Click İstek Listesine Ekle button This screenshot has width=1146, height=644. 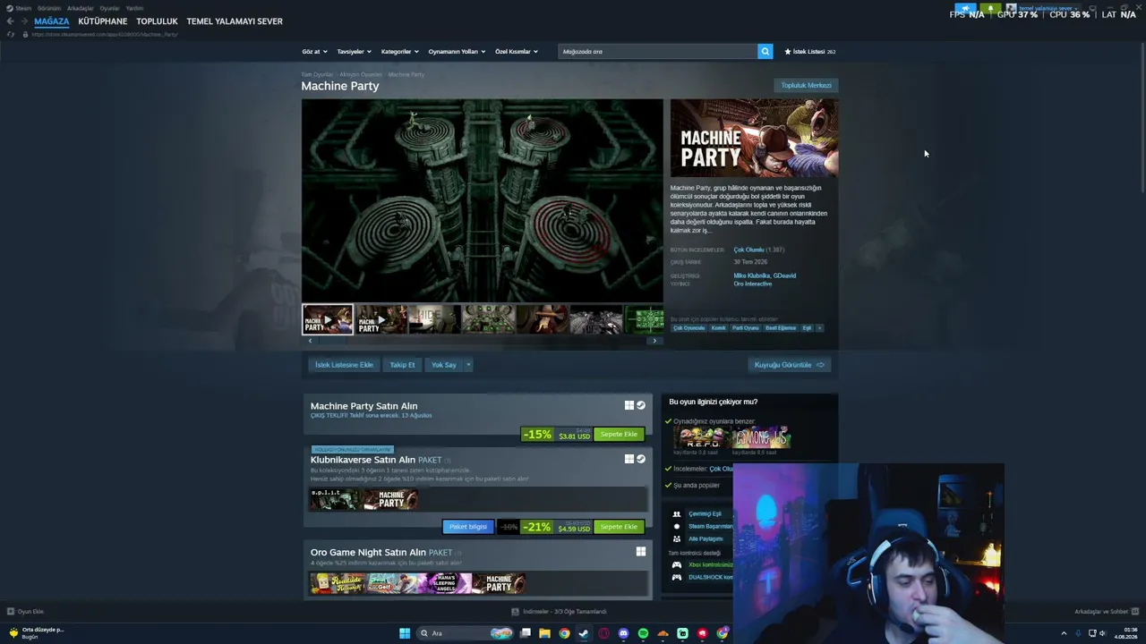[344, 365]
